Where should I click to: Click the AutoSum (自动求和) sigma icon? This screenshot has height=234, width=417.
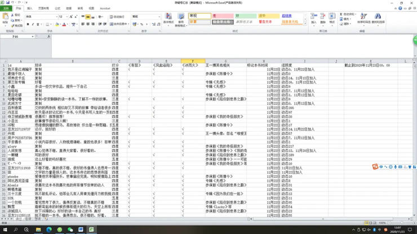(x=341, y=14)
